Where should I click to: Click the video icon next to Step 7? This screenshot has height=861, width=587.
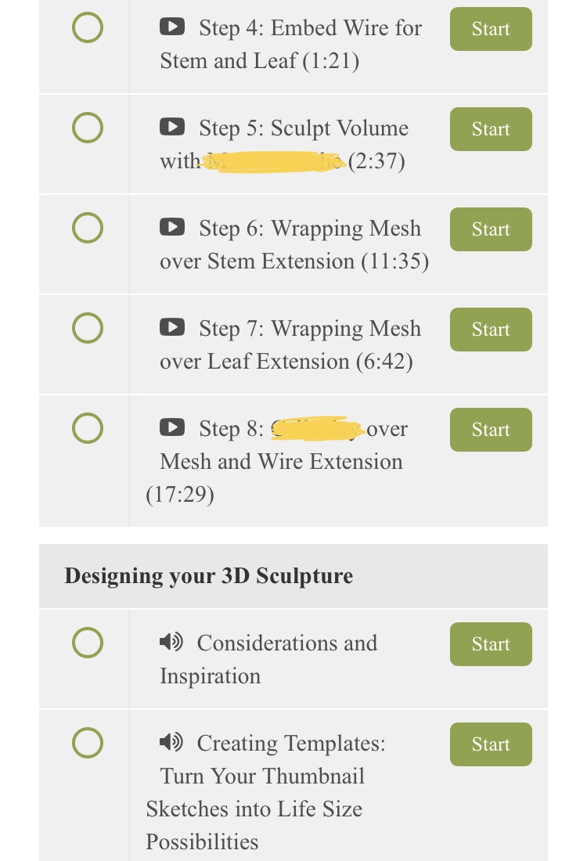click(x=172, y=326)
